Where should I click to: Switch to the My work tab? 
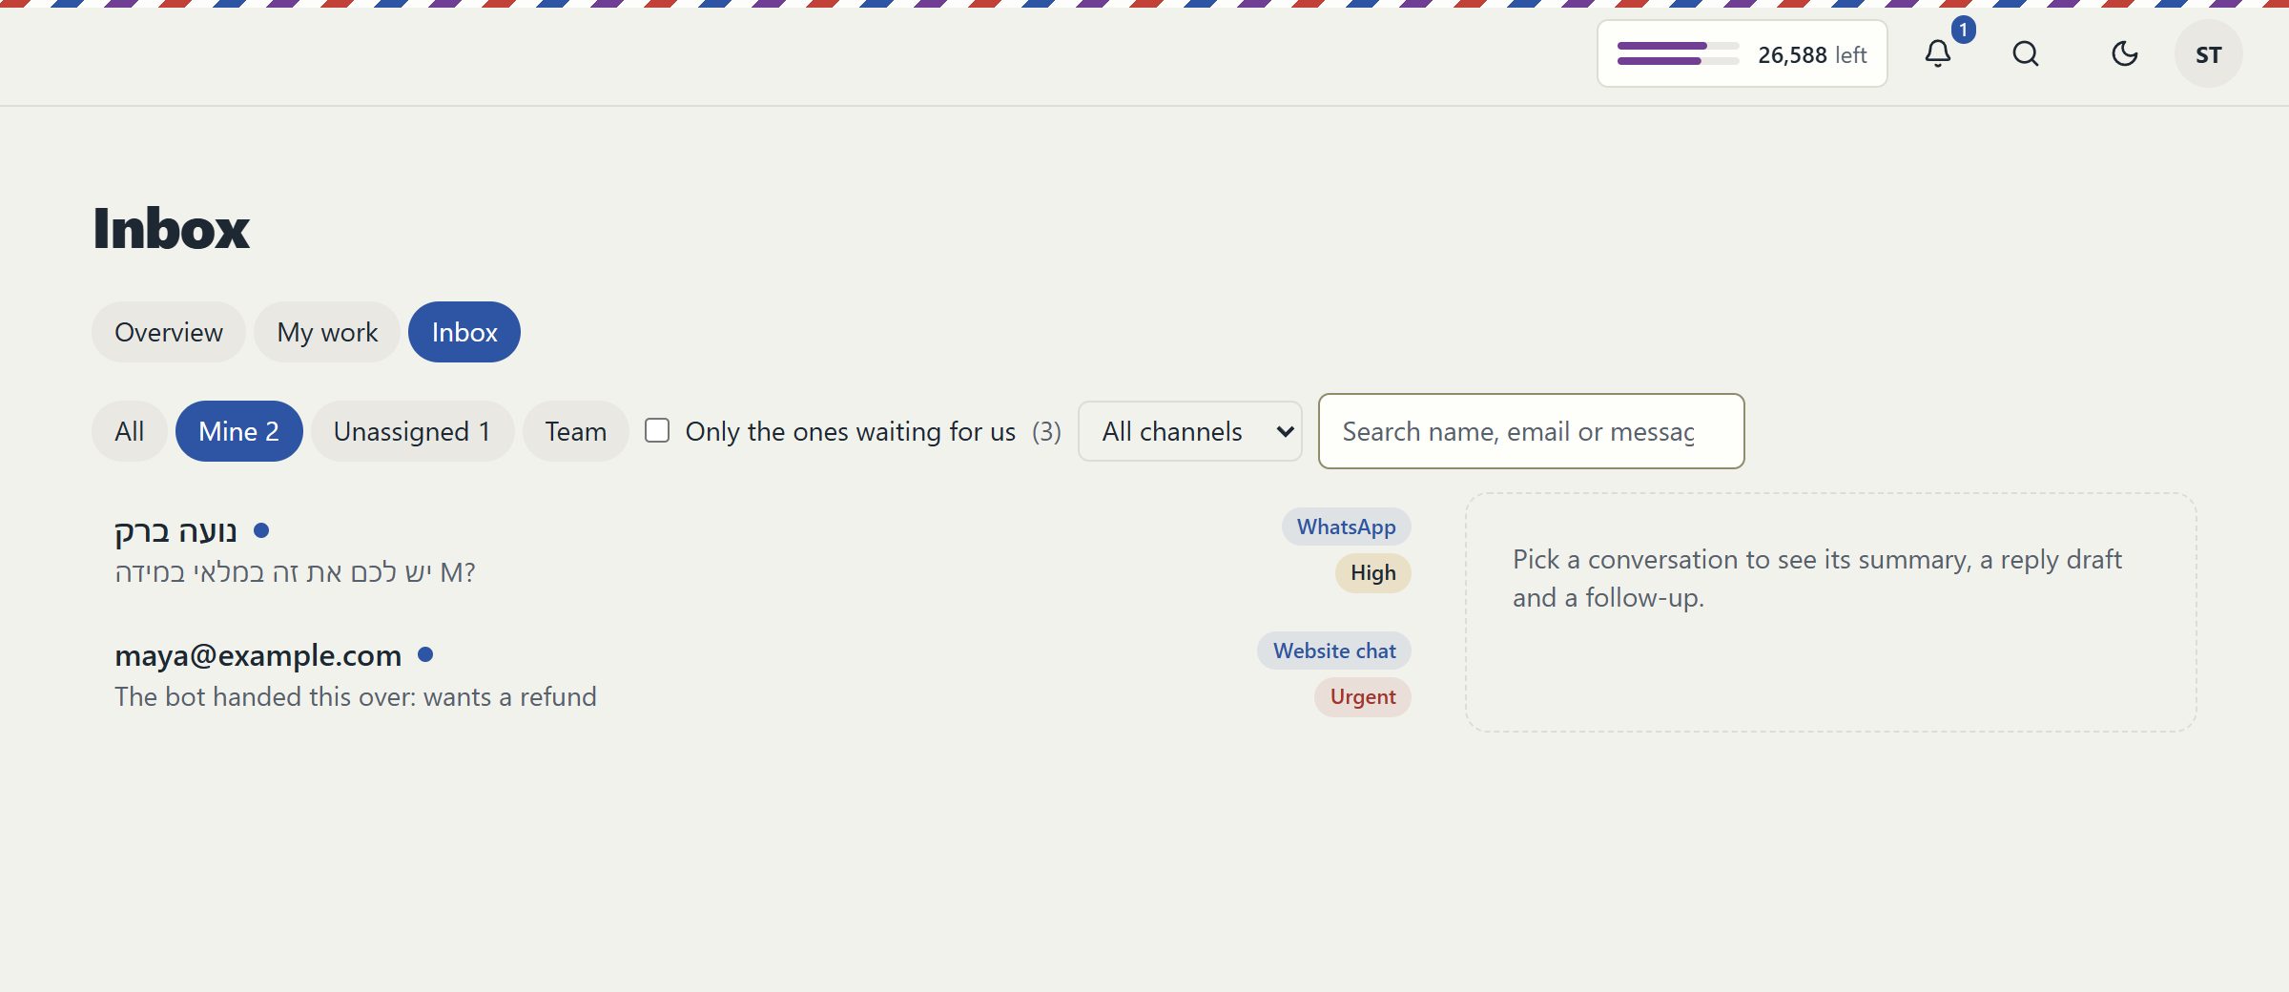click(x=327, y=332)
